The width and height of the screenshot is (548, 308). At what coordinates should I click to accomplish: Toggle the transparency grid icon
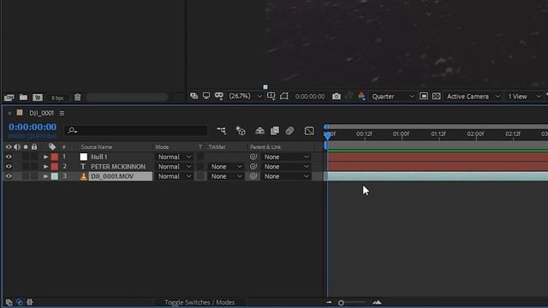436,96
